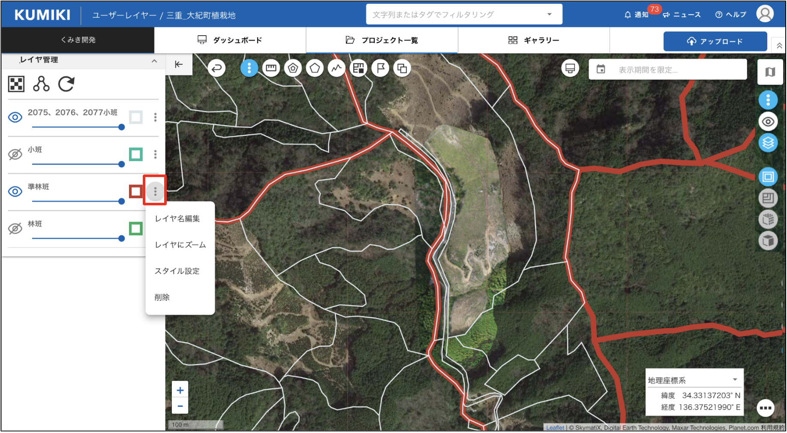
Task: Click the polyline graph tool
Action: [x=337, y=68]
